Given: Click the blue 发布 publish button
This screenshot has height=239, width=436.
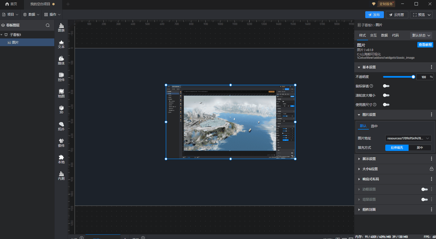Looking at the screenshot, I should pos(374,15).
